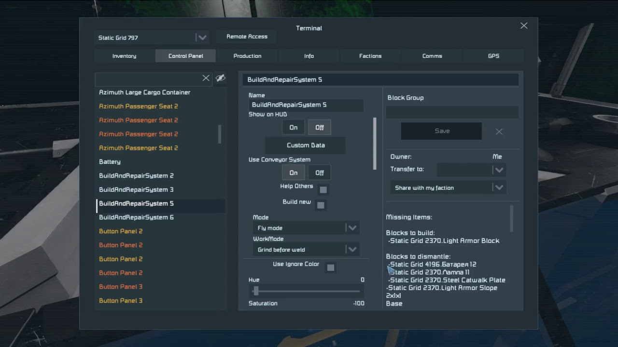Open the GPS tab
618x347 pixels.
point(493,56)
